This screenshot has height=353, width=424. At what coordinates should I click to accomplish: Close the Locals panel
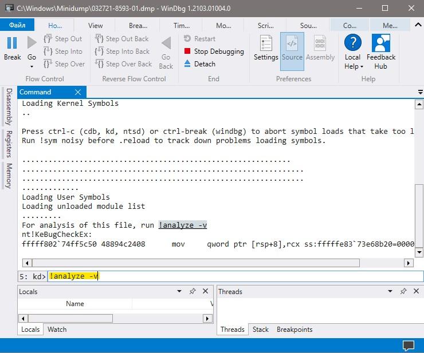click(x=206, y=291)
